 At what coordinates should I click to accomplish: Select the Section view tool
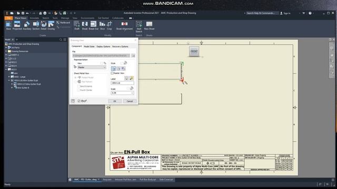coord(36,26)
